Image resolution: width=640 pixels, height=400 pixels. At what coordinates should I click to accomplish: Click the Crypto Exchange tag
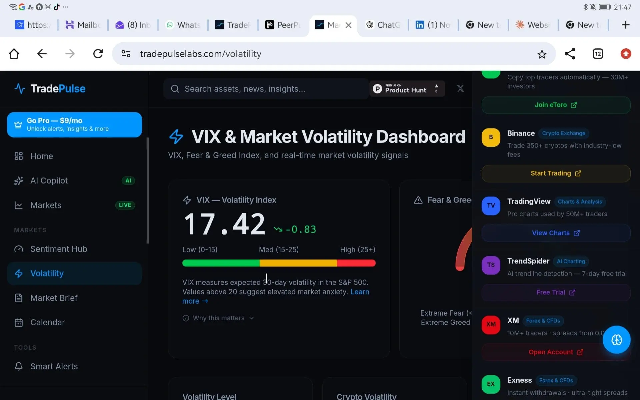coord(563,133)
